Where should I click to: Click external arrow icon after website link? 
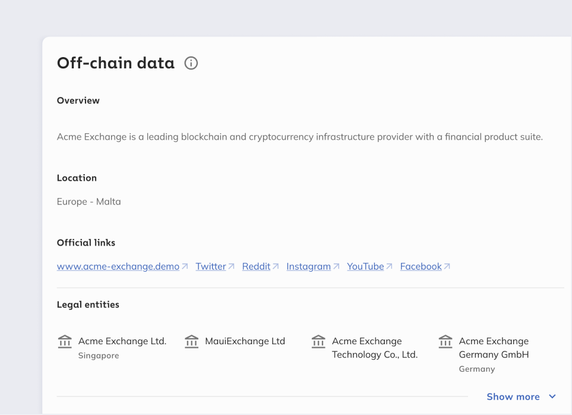pos(185,267)
